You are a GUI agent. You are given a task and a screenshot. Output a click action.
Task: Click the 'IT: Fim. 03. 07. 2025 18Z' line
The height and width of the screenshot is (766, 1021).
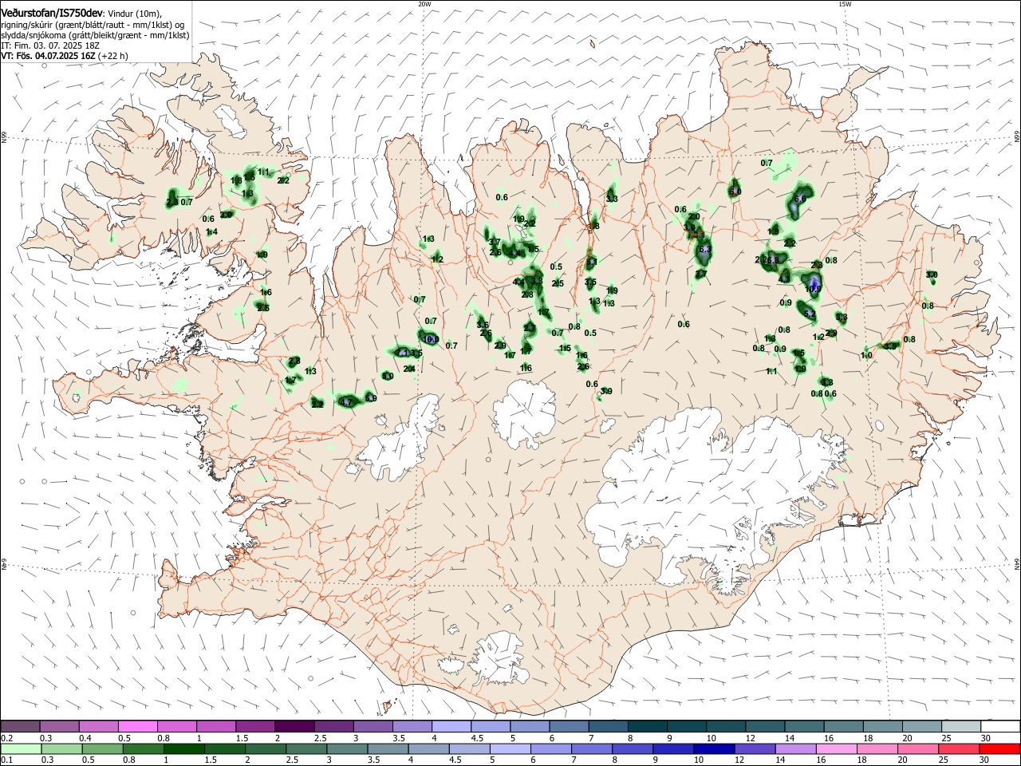(50, 45)
